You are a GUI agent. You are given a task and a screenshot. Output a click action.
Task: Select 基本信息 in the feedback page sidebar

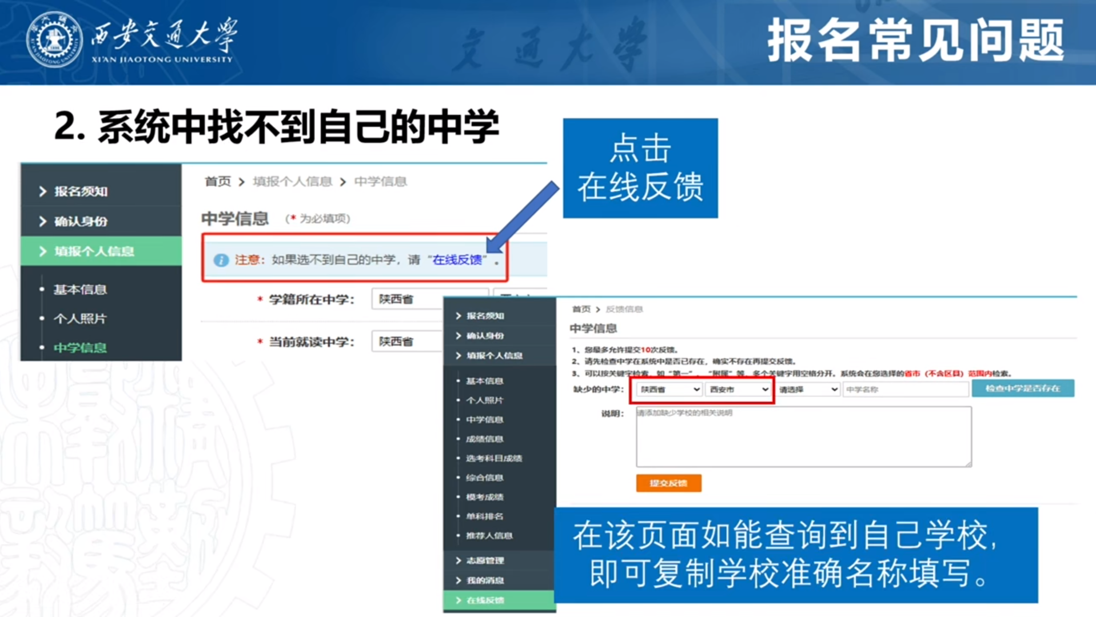pyautogui.click(x=484, y=381)
